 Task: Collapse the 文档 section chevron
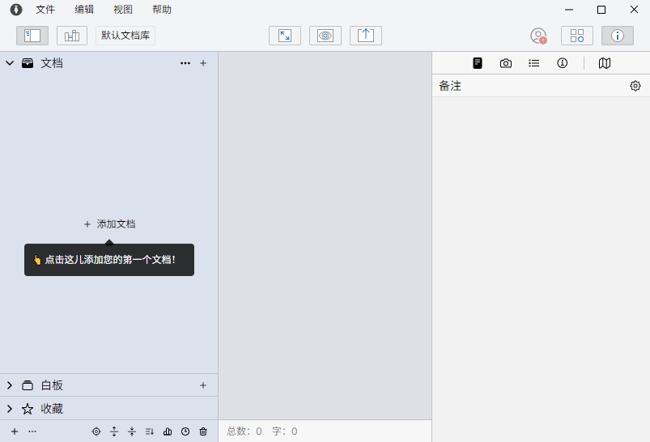(x=10, y=63)
